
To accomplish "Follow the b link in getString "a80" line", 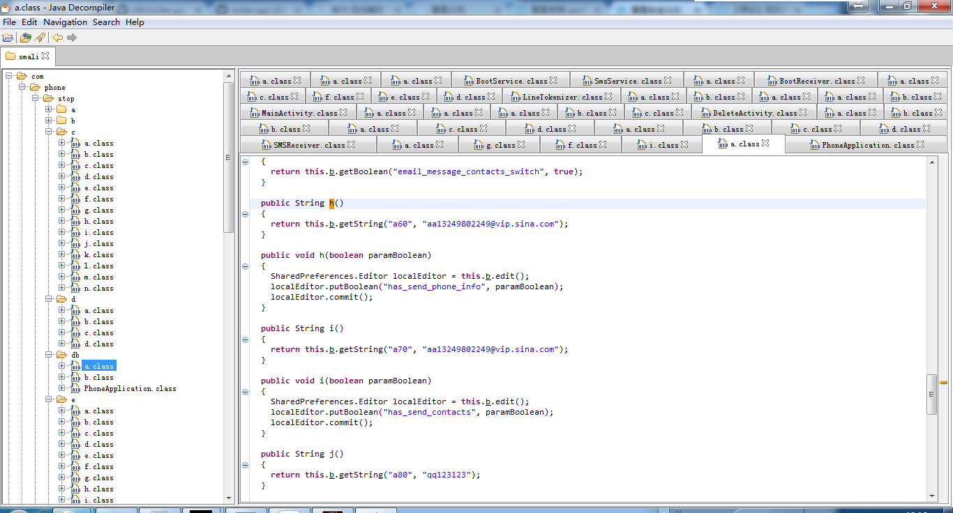I will 331,475.
